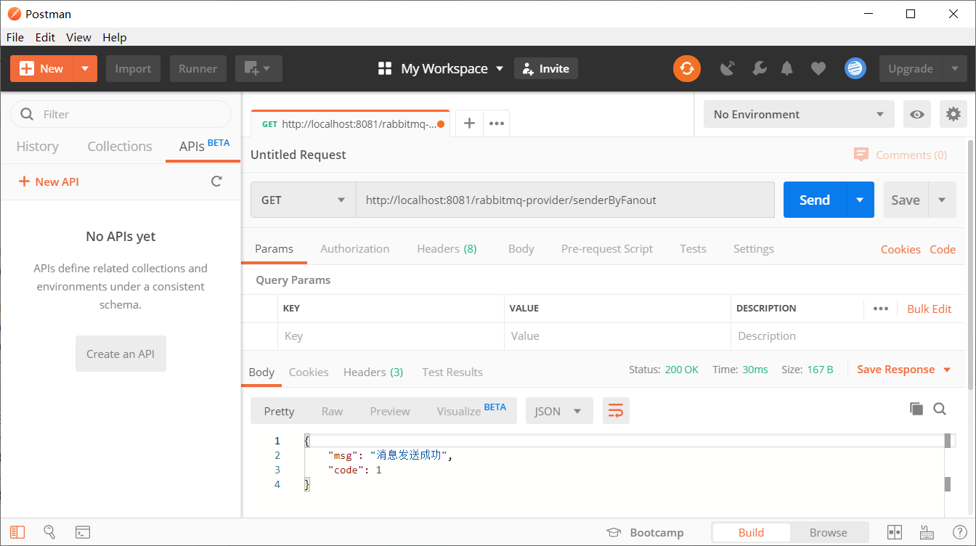Screen dimensions: 976x546
Task: Click the query param Key field
Action: click(x=391, y=336)
